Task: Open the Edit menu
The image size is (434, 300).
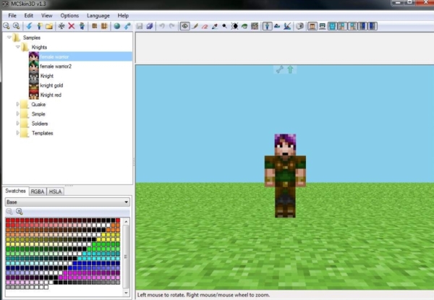Action: point(28,16)
